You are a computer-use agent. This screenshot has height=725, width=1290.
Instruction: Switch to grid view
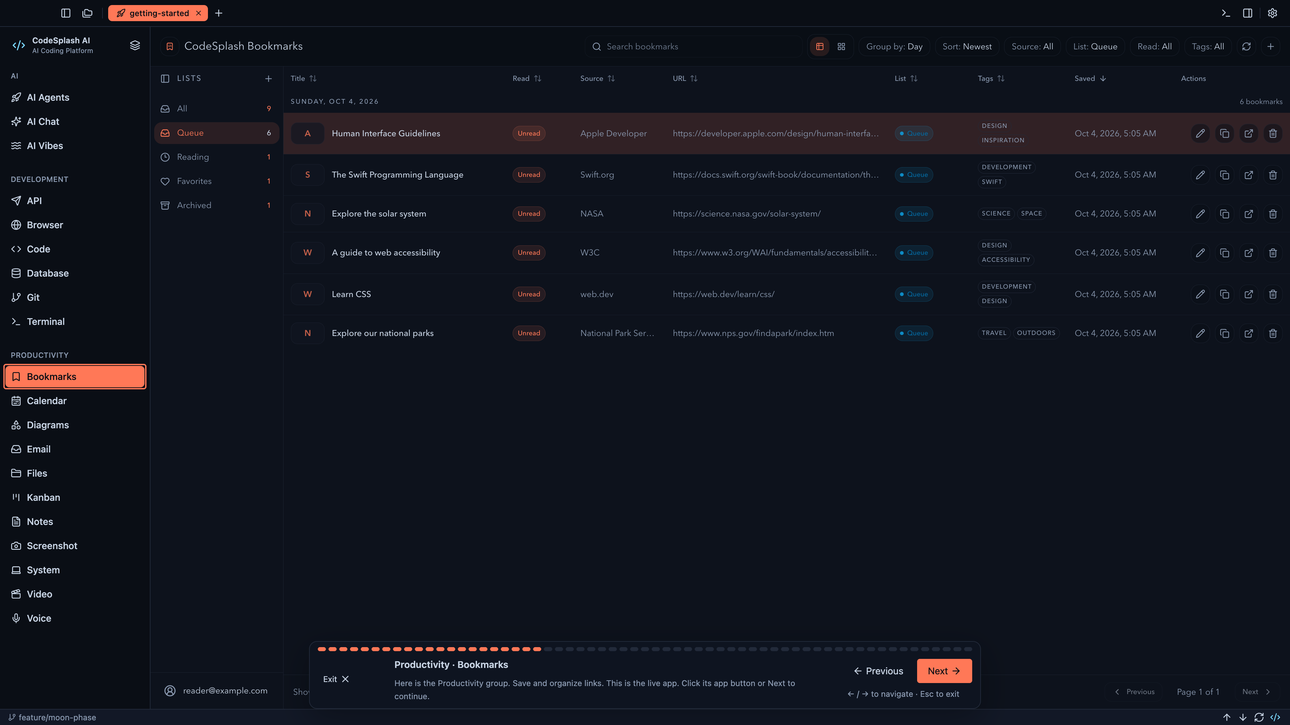point(841,47)
